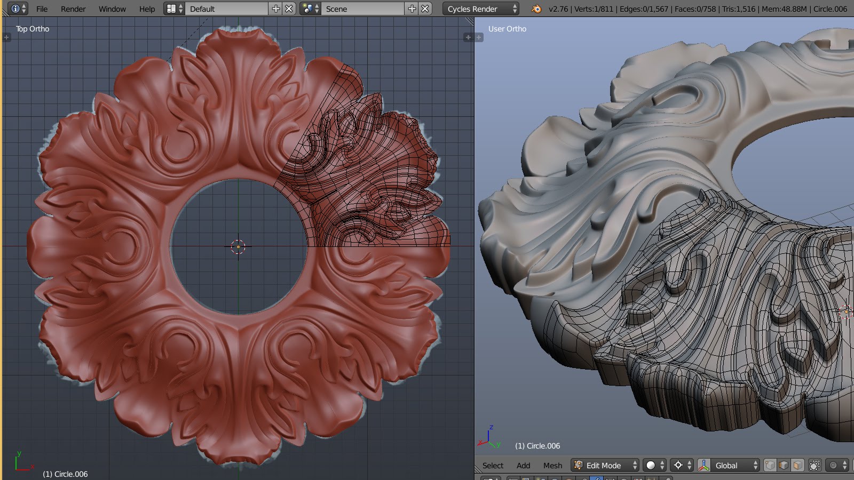Expand properties region of Top Ortho view
Screen dimensions: 854x480
pos(468,37)
